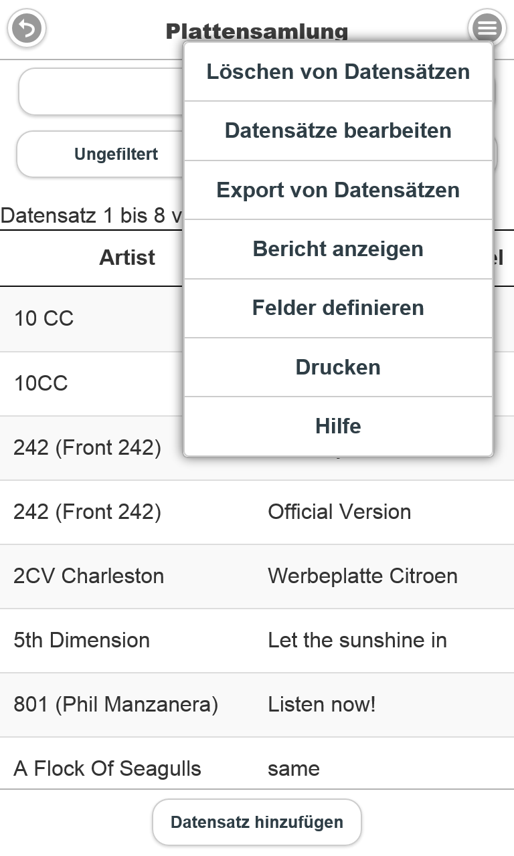Open Felder definieren menu entry

(x=338, y=308)
